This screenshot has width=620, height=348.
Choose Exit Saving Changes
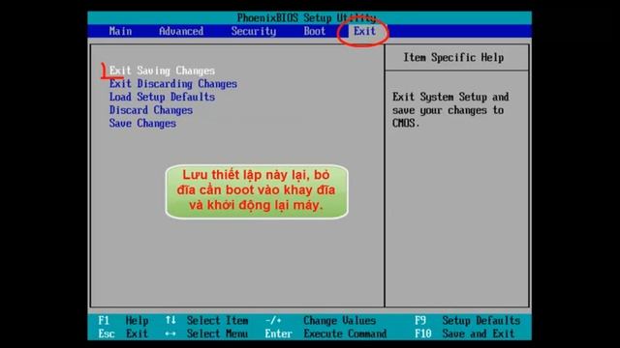162,71
